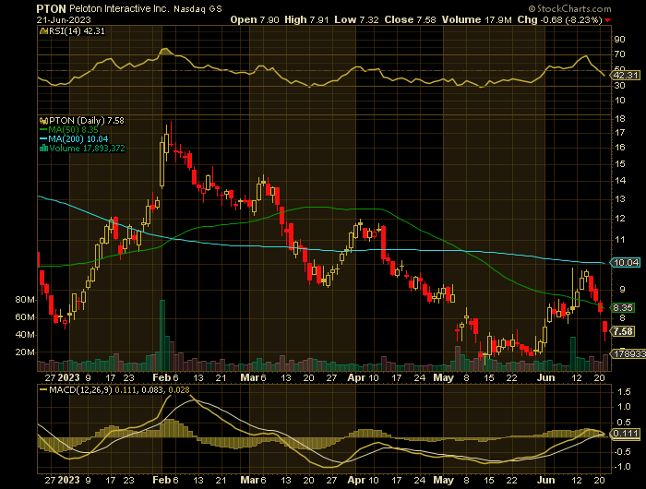Viewport: 646px width, 489px height.
Task: Click the RSI 42.31 value tag
Action: [625, 76]
